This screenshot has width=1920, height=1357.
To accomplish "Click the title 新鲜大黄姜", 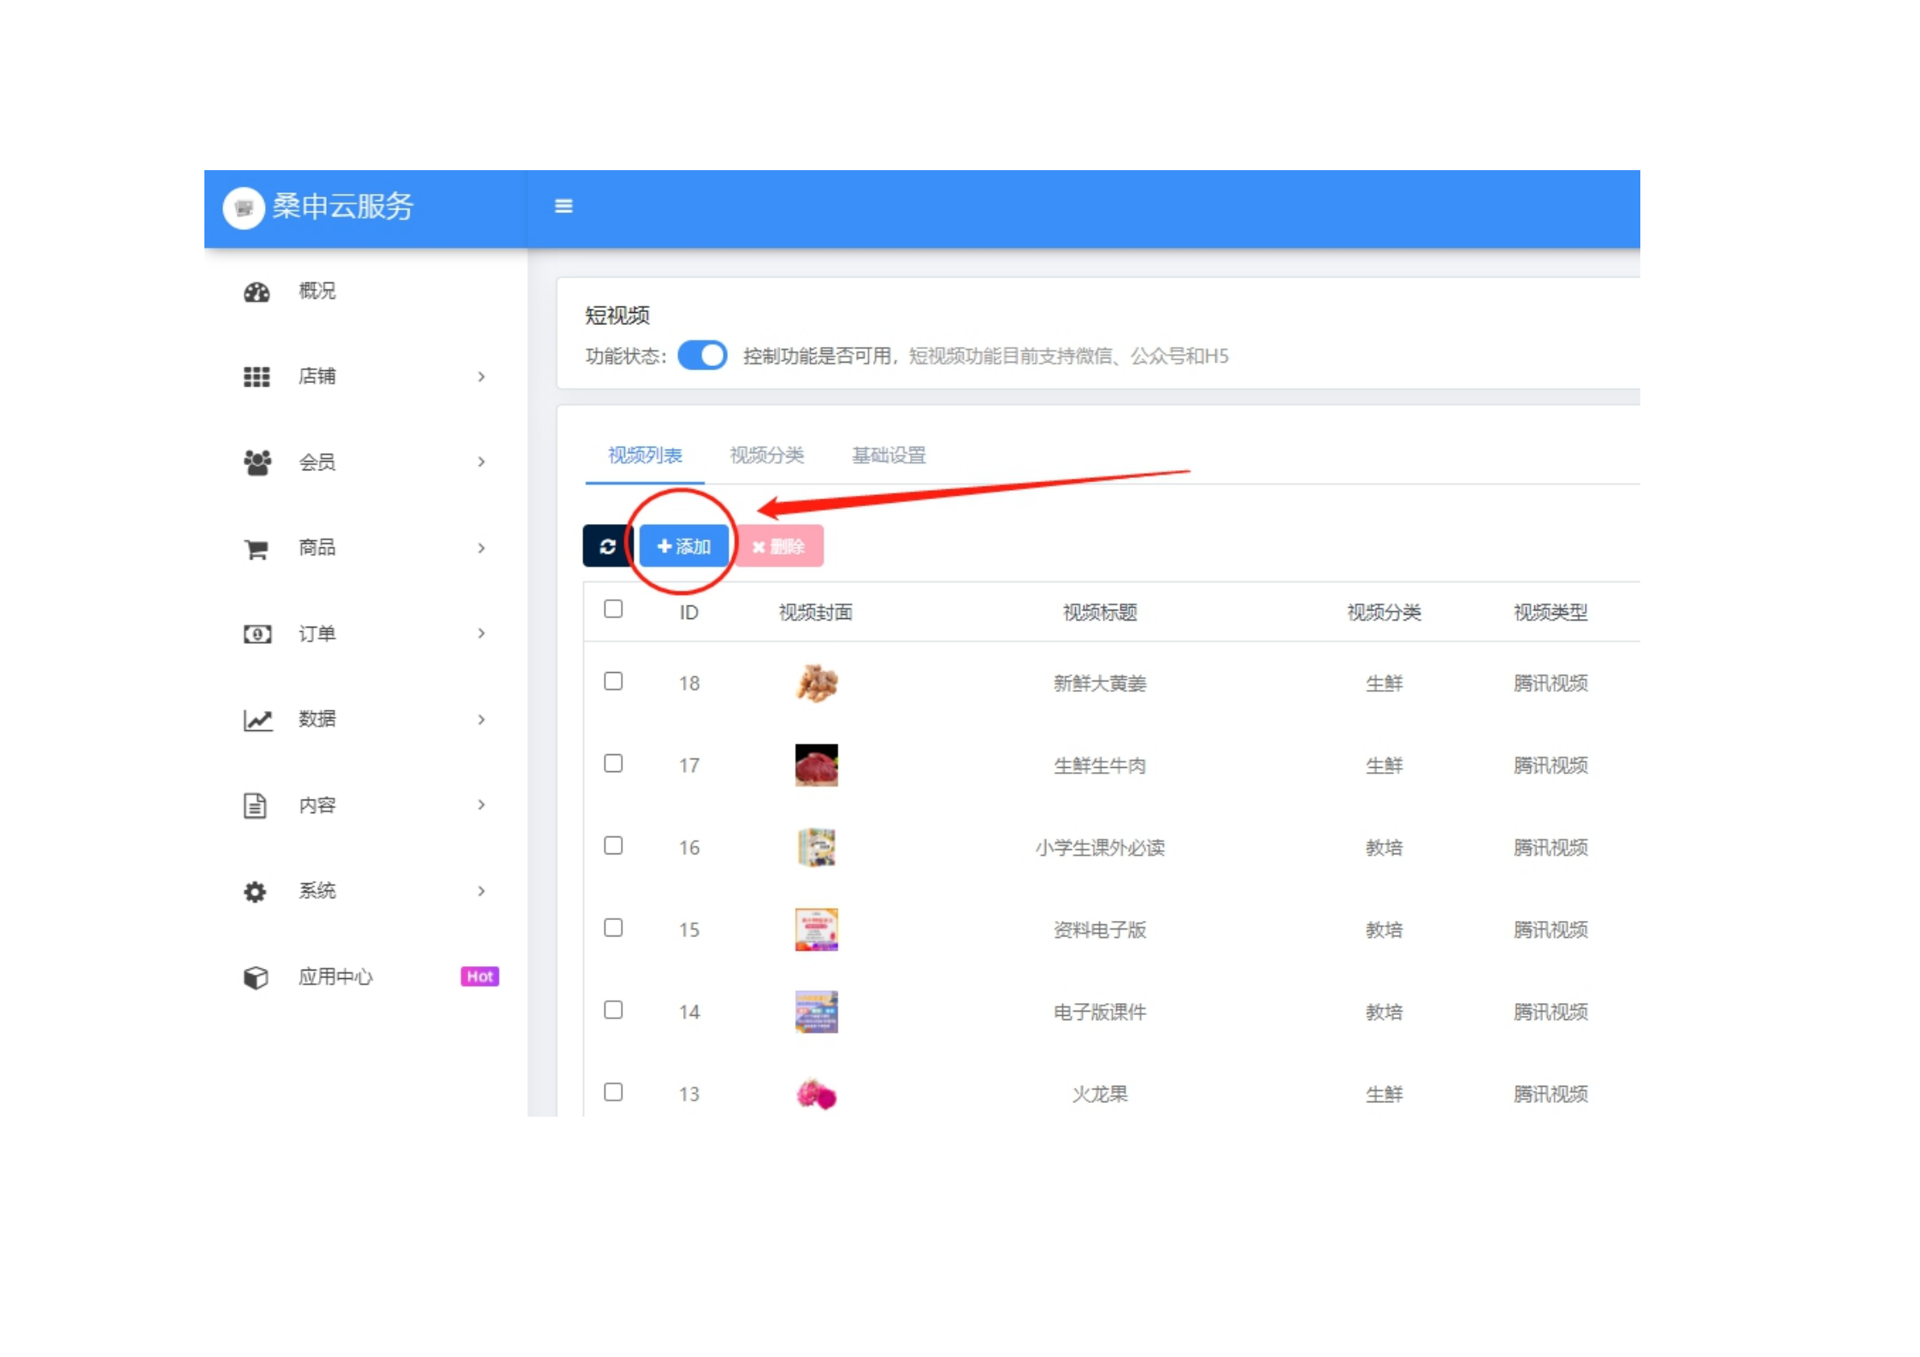I will (x=1100, y=683).
